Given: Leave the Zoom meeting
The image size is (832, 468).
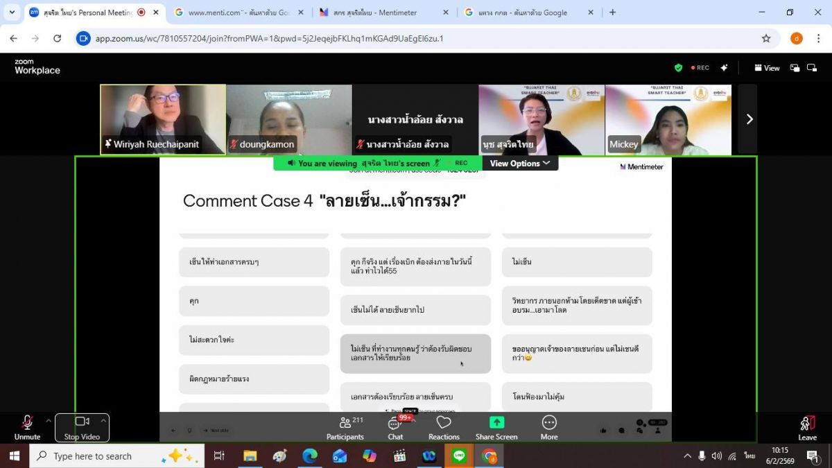Looking at the screenshot, I should click(x=807, y=427).
